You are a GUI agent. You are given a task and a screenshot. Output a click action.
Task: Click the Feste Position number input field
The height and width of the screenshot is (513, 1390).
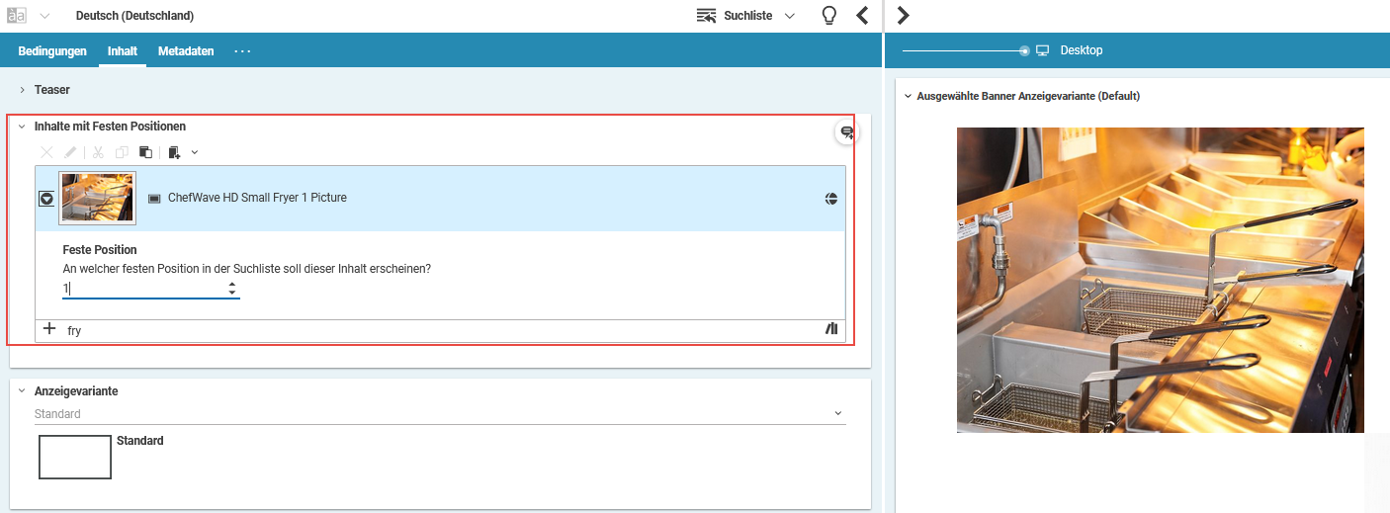click(143, 289)
